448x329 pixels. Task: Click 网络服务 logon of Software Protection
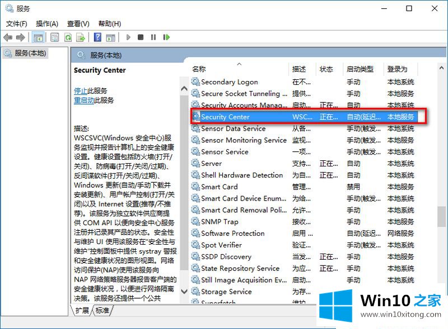point(400,233)
